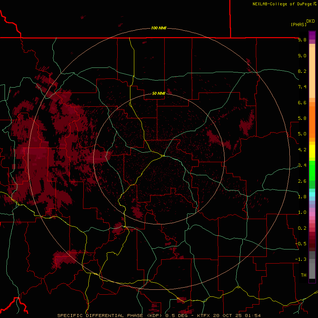Click the -0.5 value on color scale

point(301,244)
